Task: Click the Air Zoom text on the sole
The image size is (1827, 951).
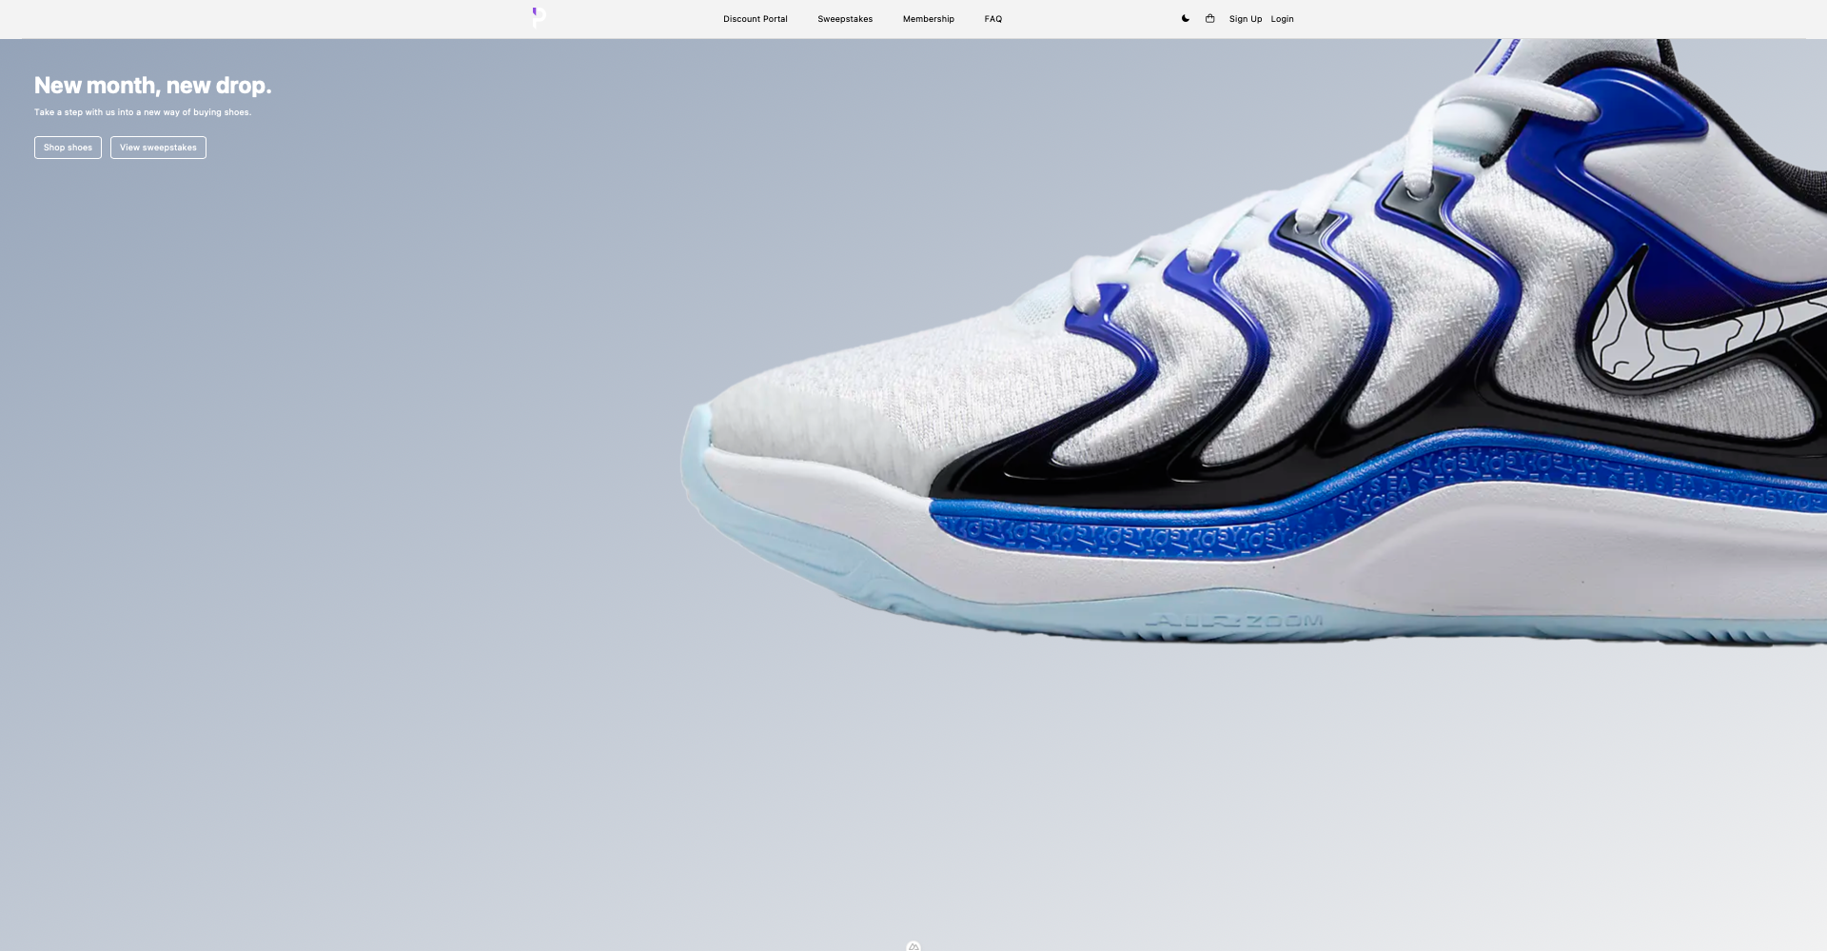Action: click(x=1235, y=622)
